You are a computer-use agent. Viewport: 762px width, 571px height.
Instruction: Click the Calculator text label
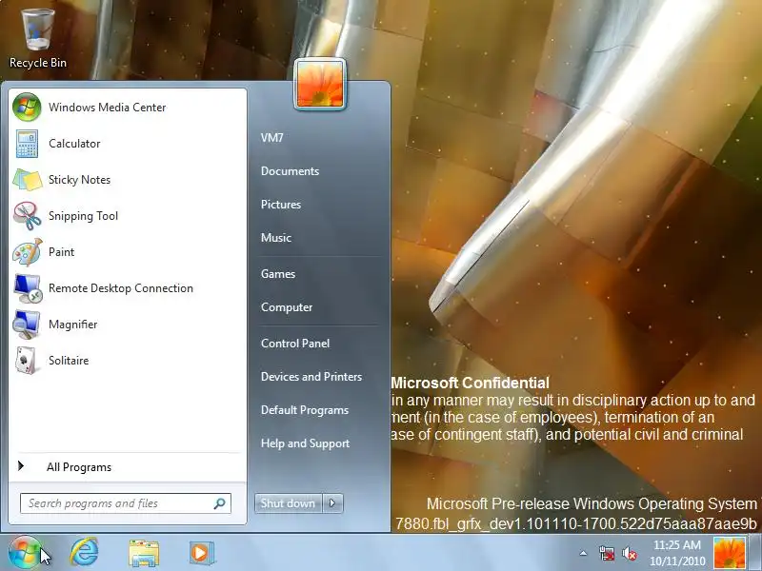click(x=74, y=144)
